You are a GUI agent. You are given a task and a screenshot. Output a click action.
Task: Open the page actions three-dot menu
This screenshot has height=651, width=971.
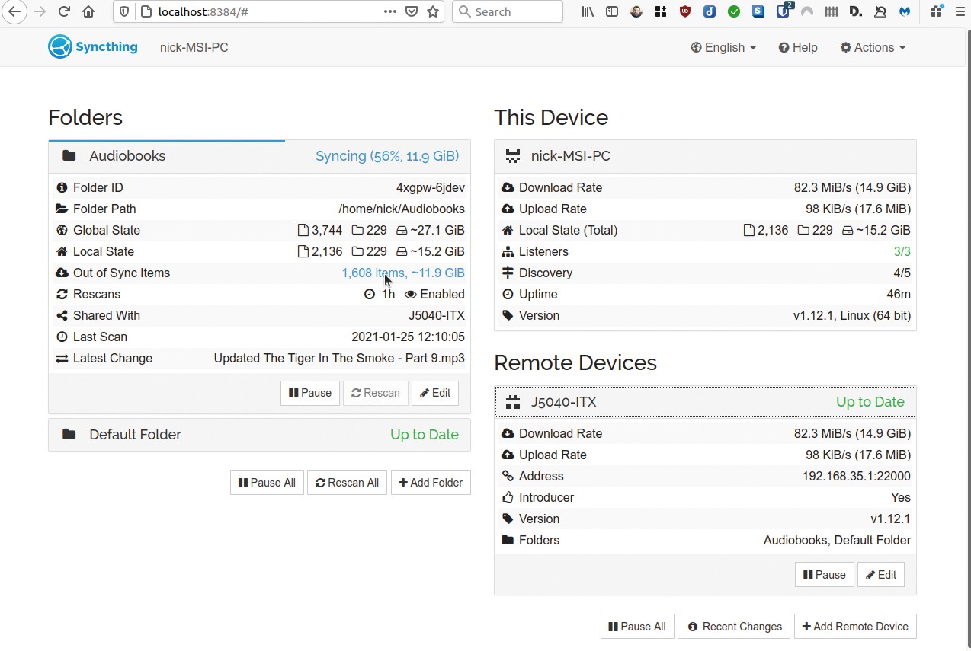click(x=390, y=11)
